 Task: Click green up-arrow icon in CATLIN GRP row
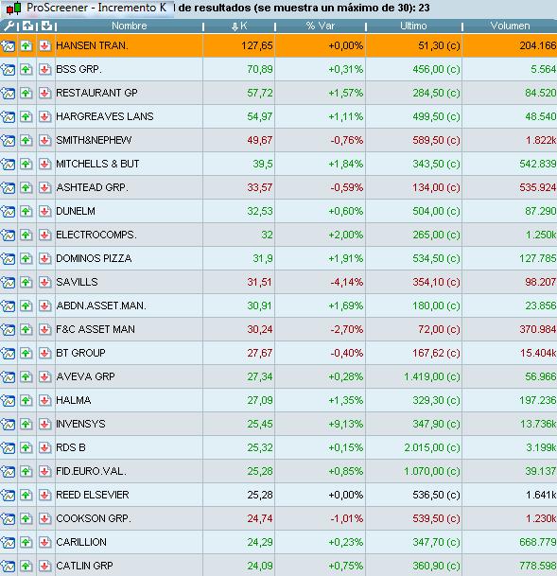(x=26, y=566)
